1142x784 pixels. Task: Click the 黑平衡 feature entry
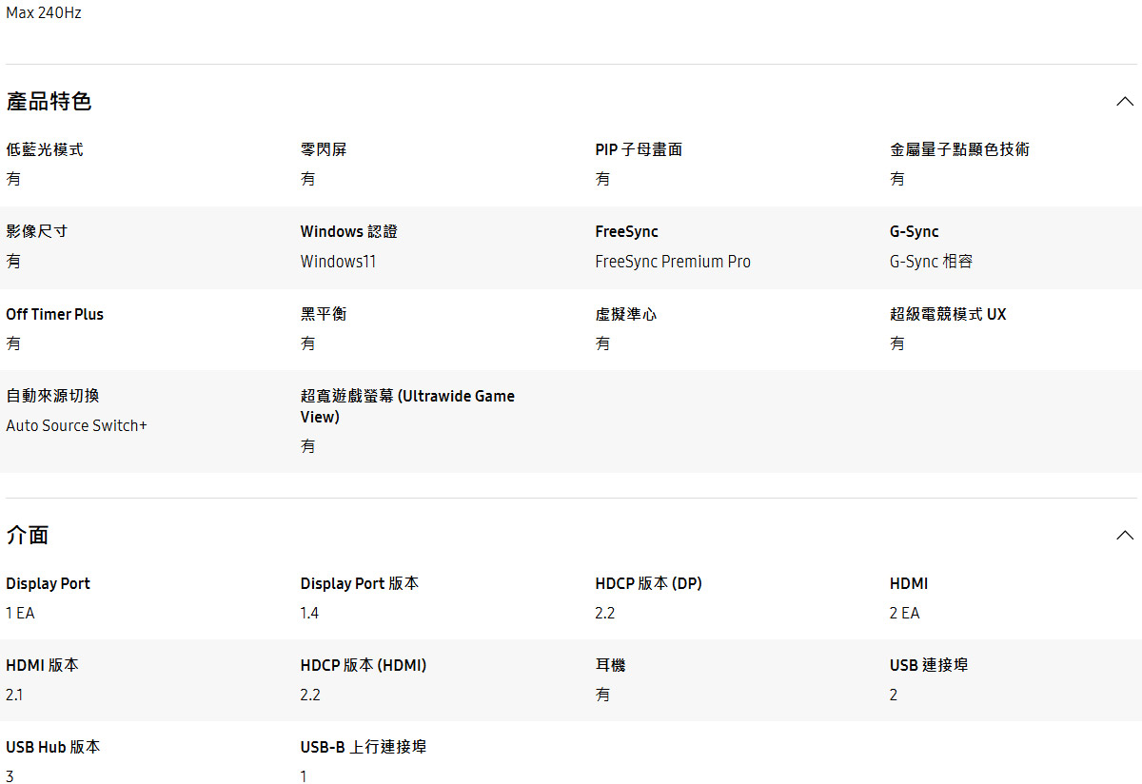320,313
